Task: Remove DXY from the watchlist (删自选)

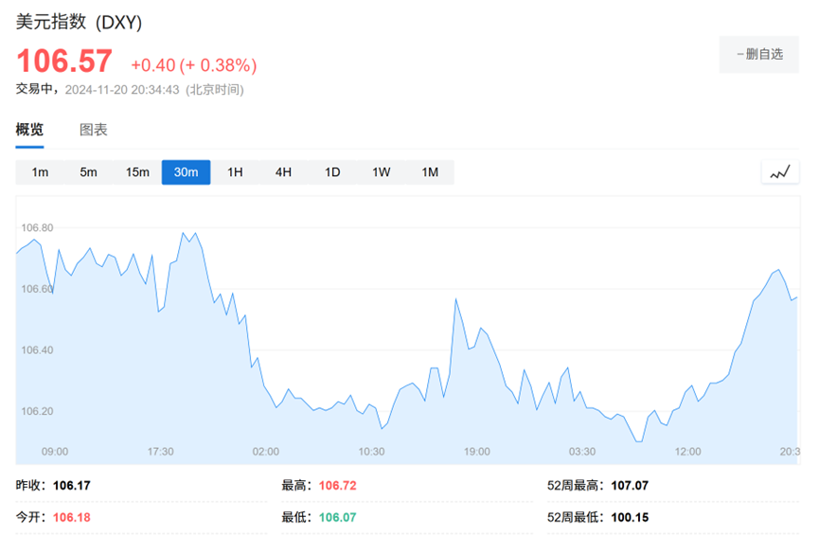Action: [758, 54]
